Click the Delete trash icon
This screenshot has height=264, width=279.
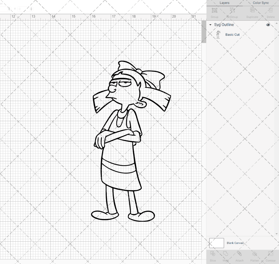click(x=270, y=10)
